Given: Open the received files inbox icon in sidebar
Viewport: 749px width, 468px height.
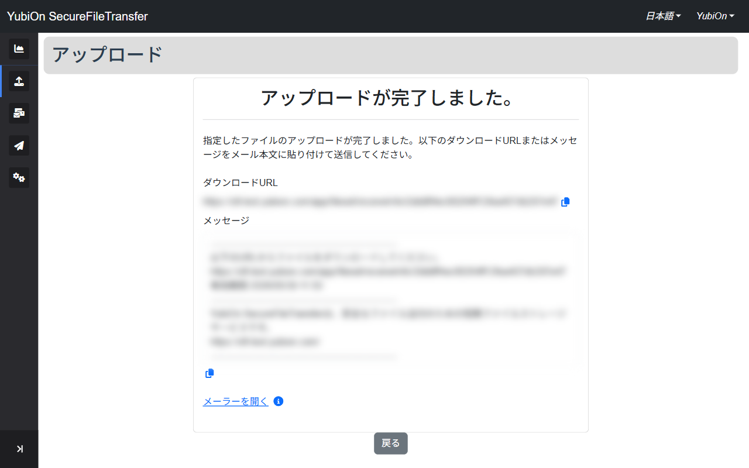Looking at the screenshot, I should pyautogui.click(x=19, y=113).
